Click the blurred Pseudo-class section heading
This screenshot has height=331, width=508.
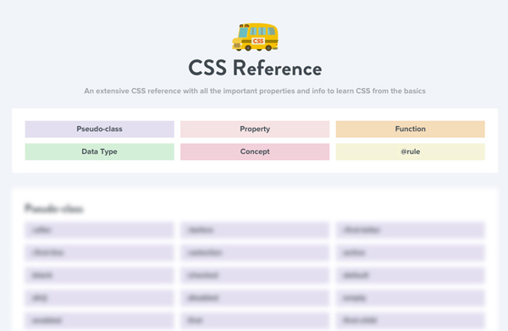click(x=54, y=208)
